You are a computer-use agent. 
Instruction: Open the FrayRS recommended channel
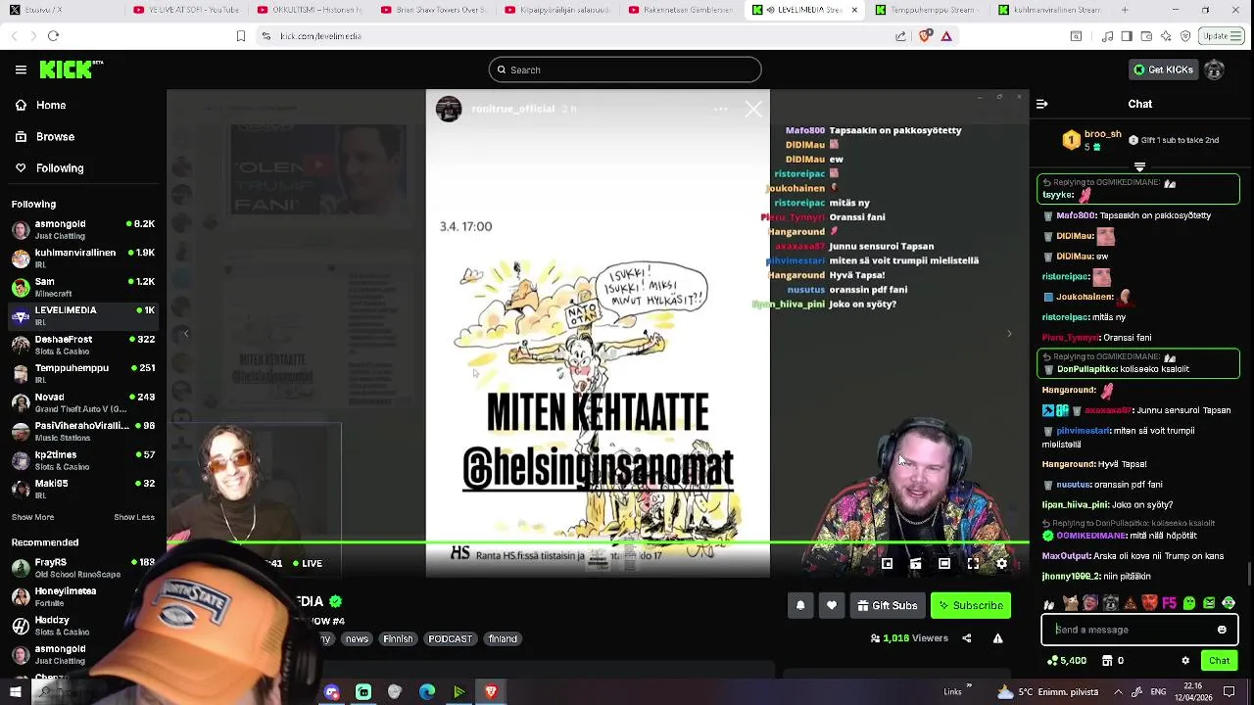click(x=82, y=568)
